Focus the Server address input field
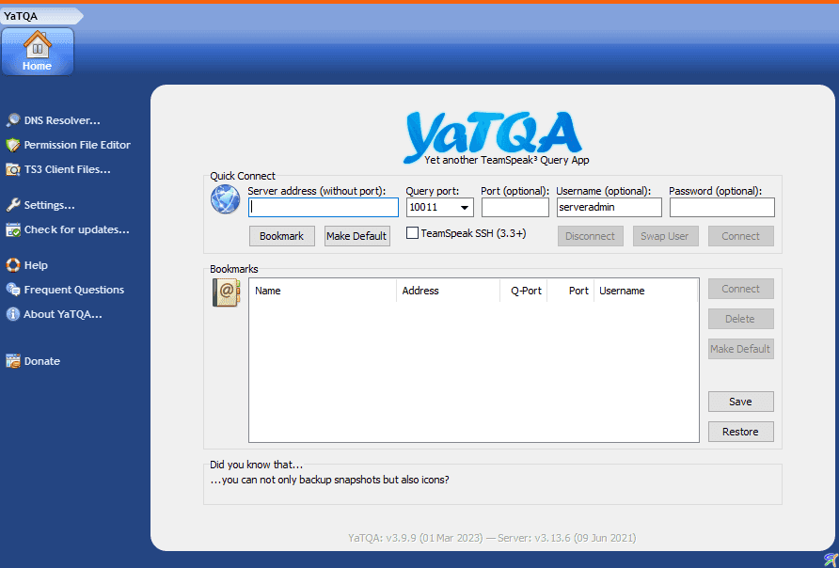This screenshot has height=568, width=839. (x=324, y=208)
